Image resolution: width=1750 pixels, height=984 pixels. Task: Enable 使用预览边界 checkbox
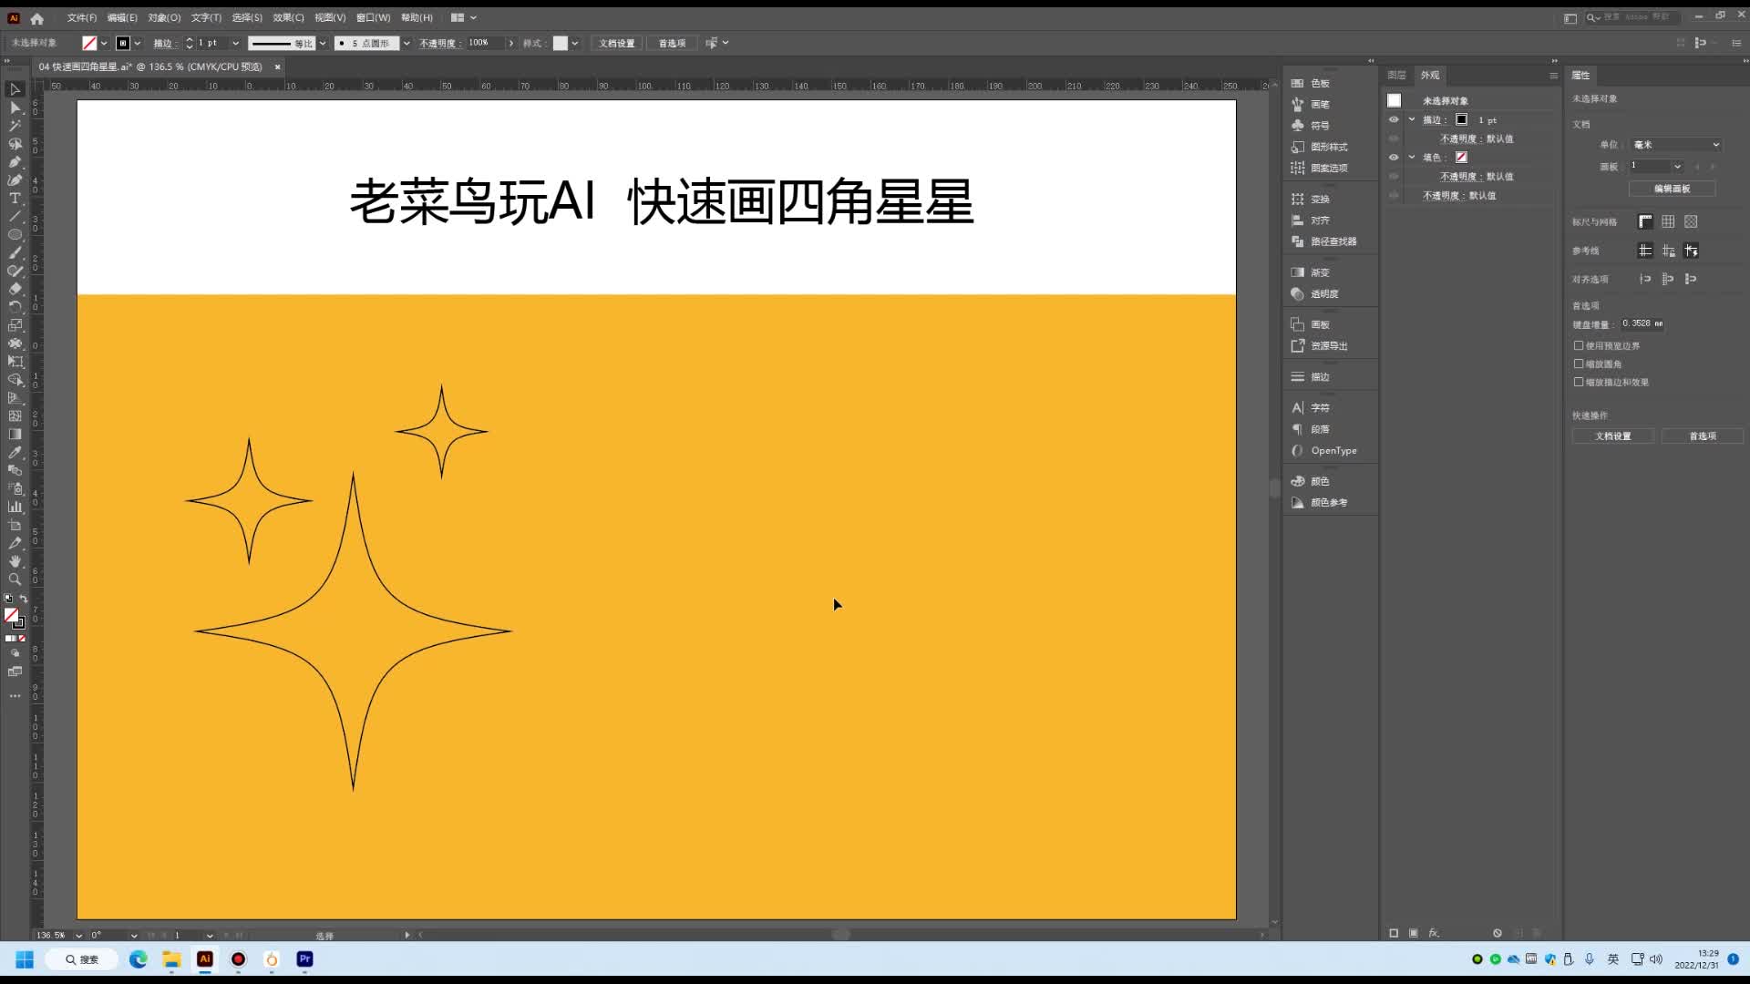(1579, 345)
